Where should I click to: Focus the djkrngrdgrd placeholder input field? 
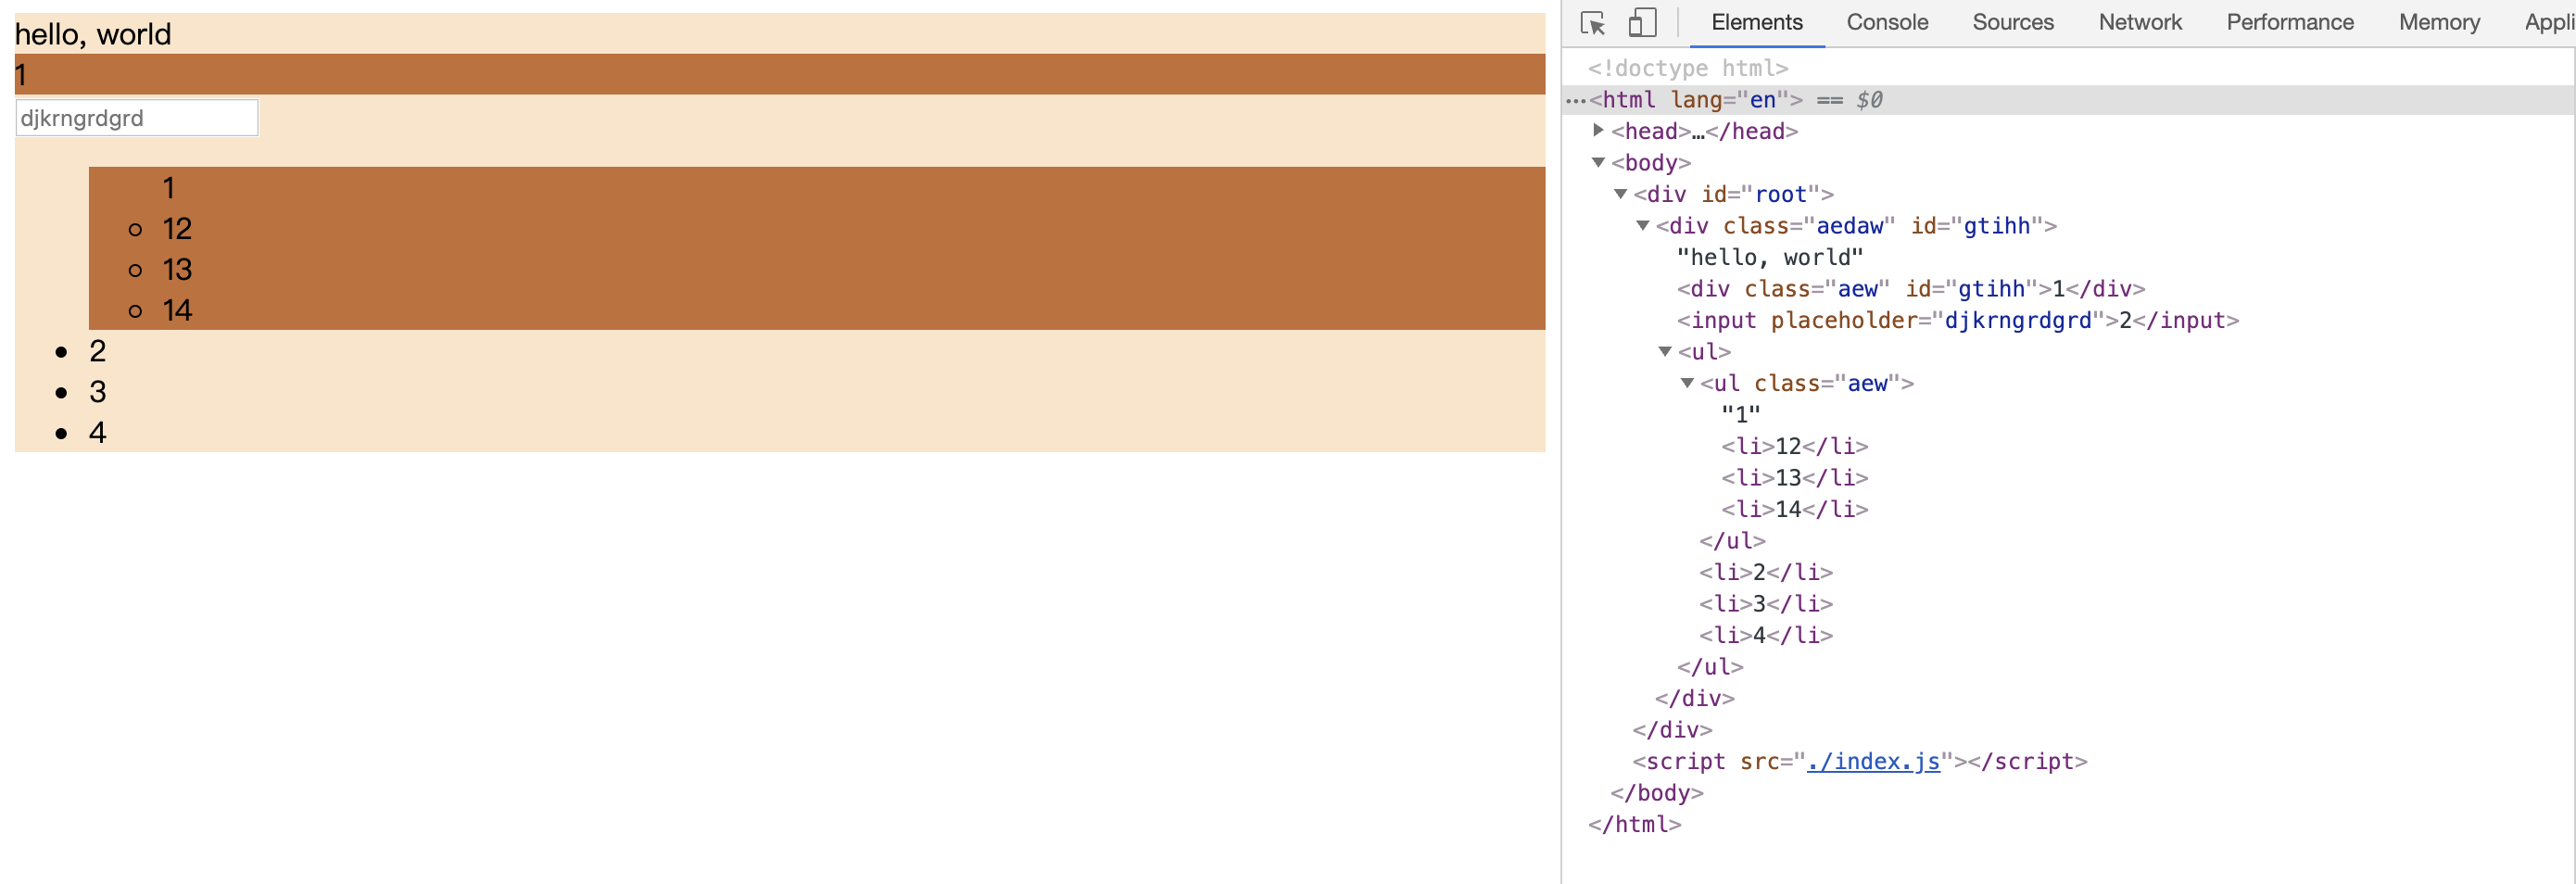137,118
